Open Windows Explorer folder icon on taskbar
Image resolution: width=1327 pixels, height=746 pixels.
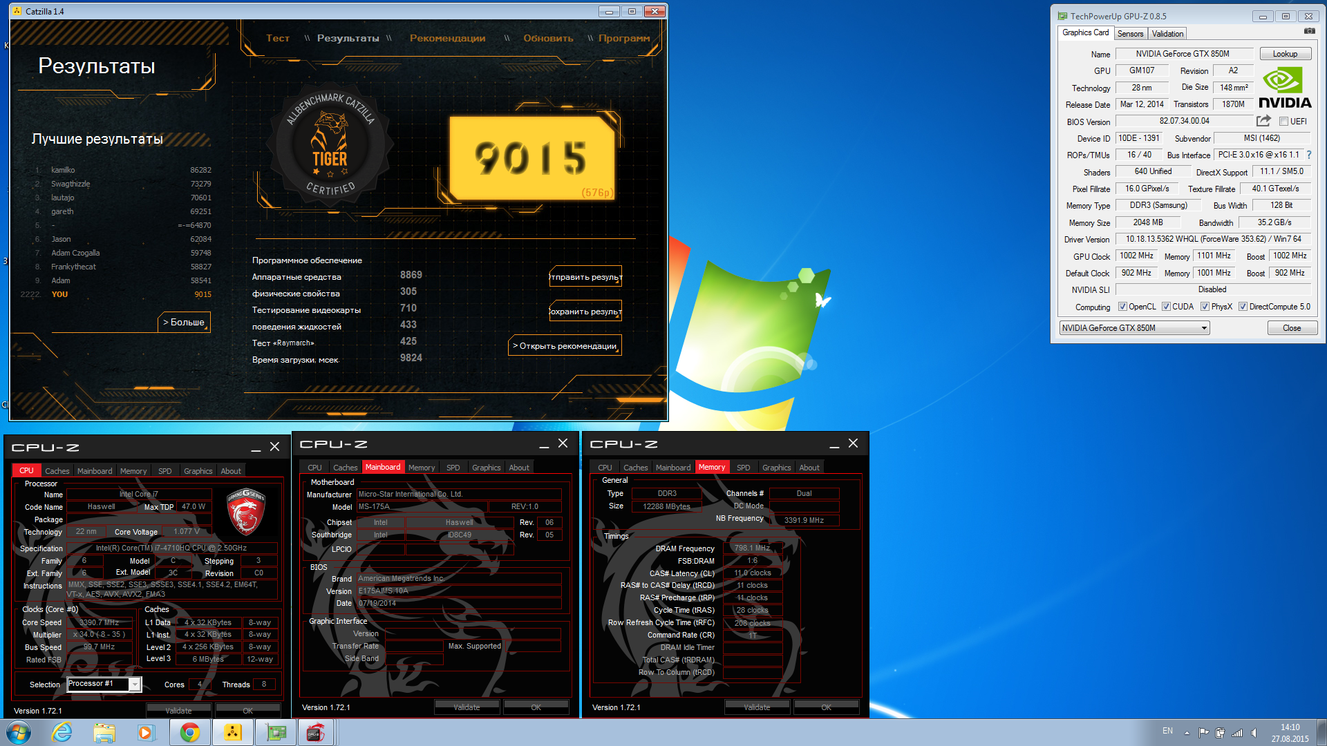[104, 732]
